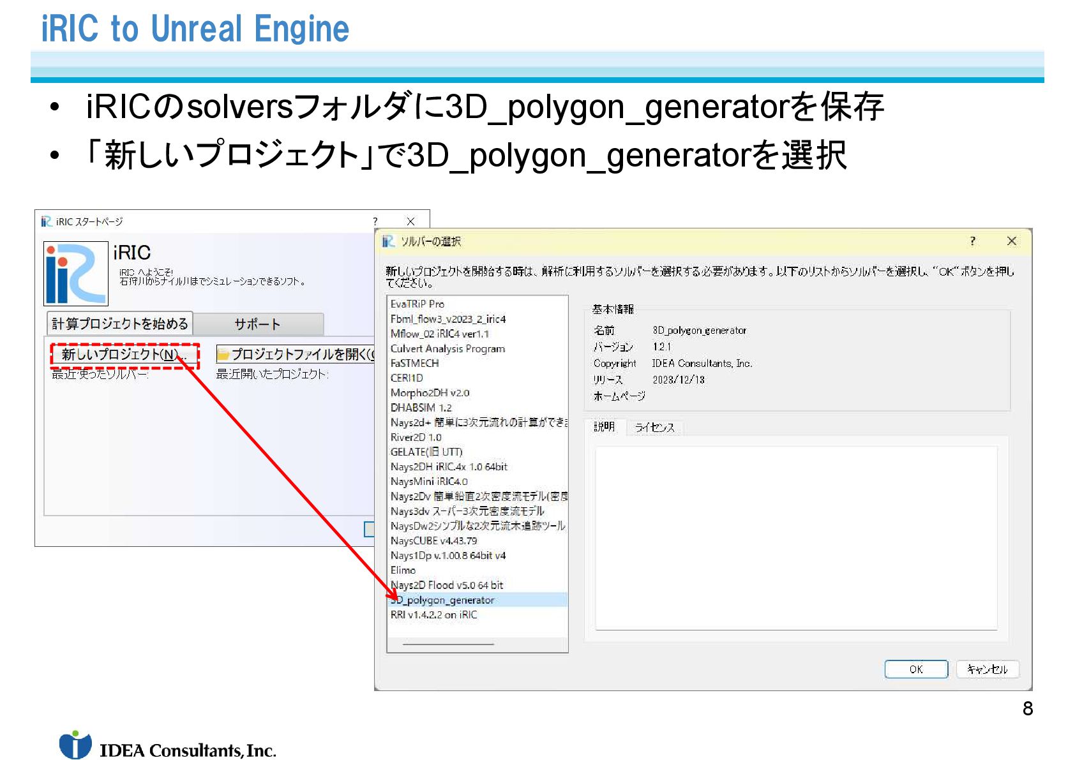
Task: Select Nays2D Flood v5.0 64 bit solver
Action: point(477,585)
